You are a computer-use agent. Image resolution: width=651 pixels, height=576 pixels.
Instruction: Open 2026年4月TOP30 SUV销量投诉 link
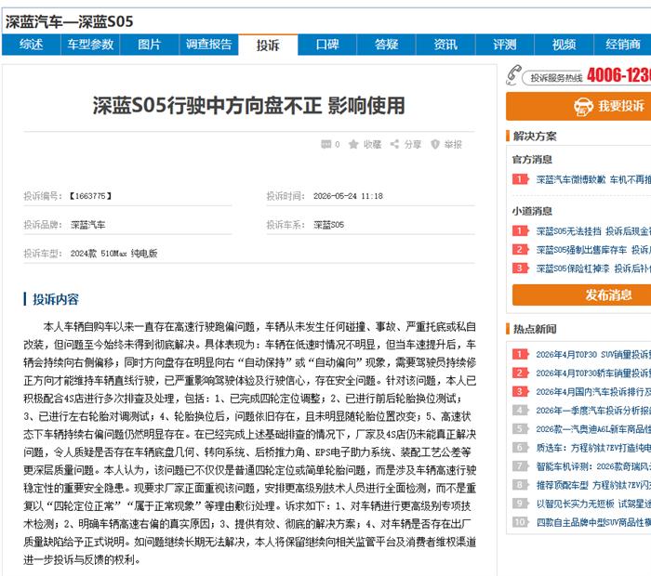pos(593,354)
